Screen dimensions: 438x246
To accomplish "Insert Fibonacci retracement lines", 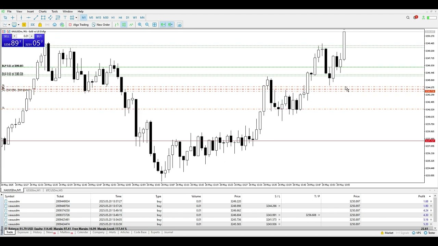I will [57, 17].
